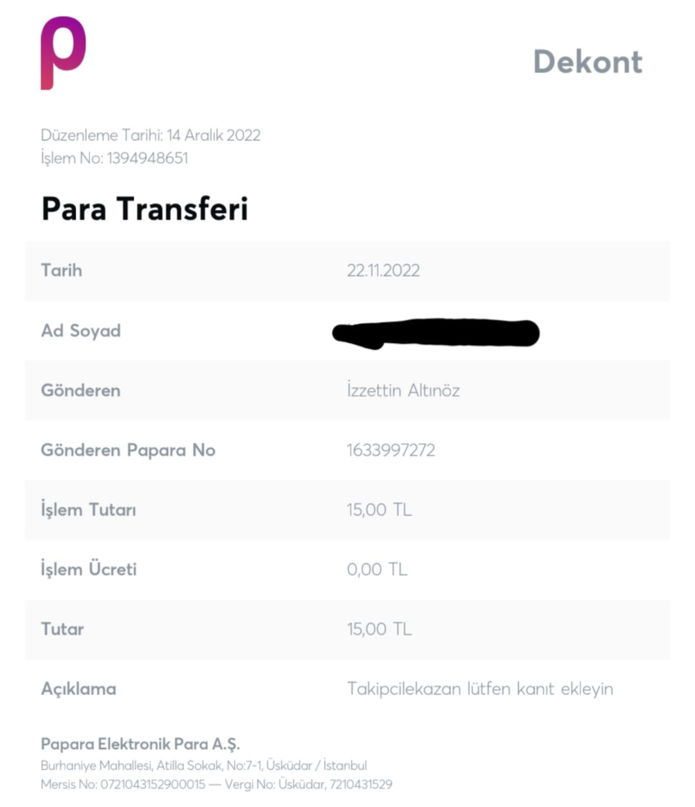The image size is (695, 807).
Task: Click Papara Elektronik Para A.Ş. footer
Action: click(x=140, y=744)
